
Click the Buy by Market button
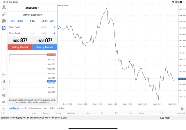tap(45, 47)
